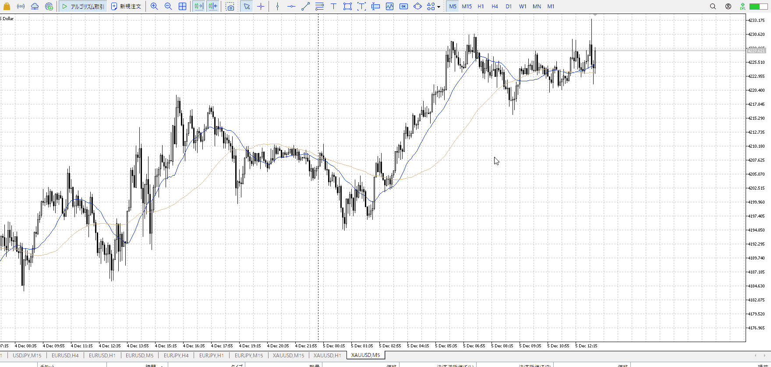
Task: Select the crosshair tool
Action: coord(261,7)
